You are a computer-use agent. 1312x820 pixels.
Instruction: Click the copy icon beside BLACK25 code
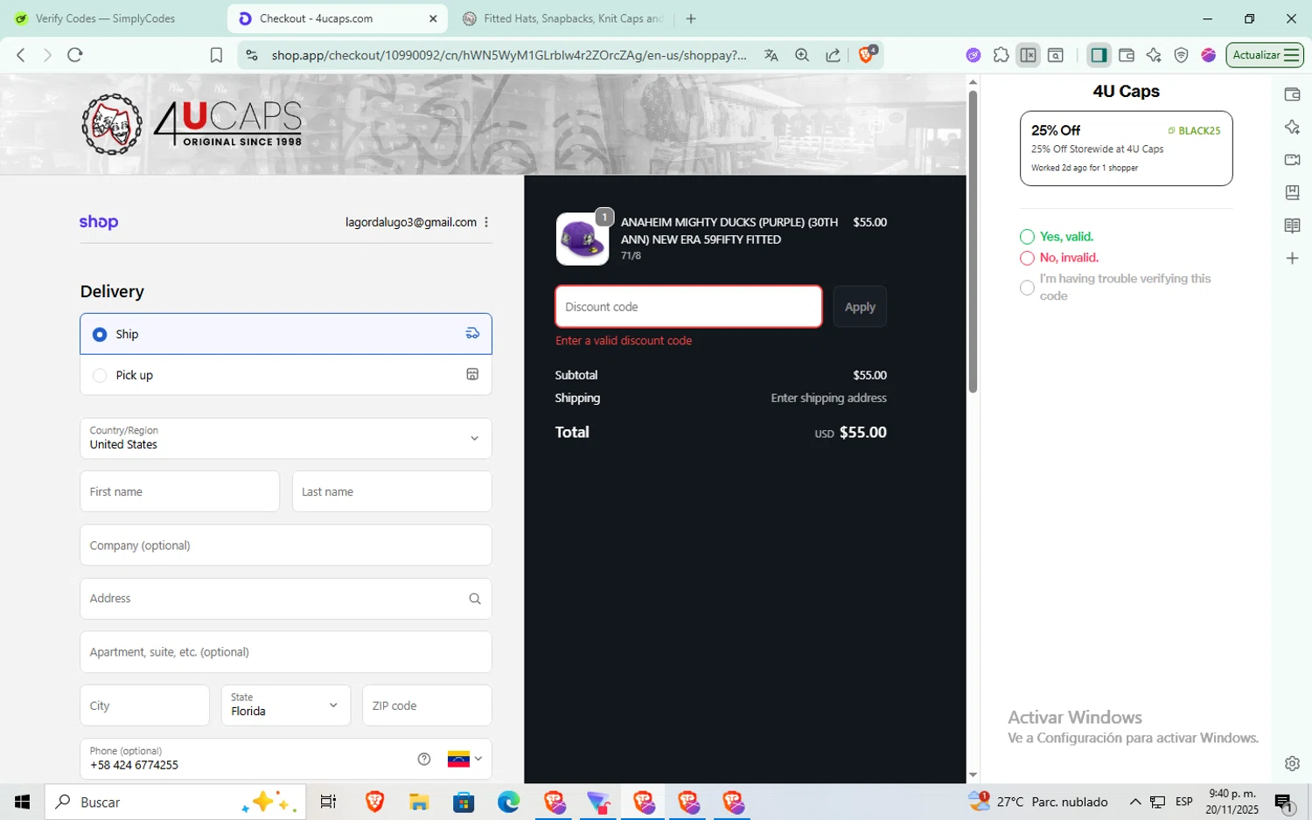tap(1171, 131)
